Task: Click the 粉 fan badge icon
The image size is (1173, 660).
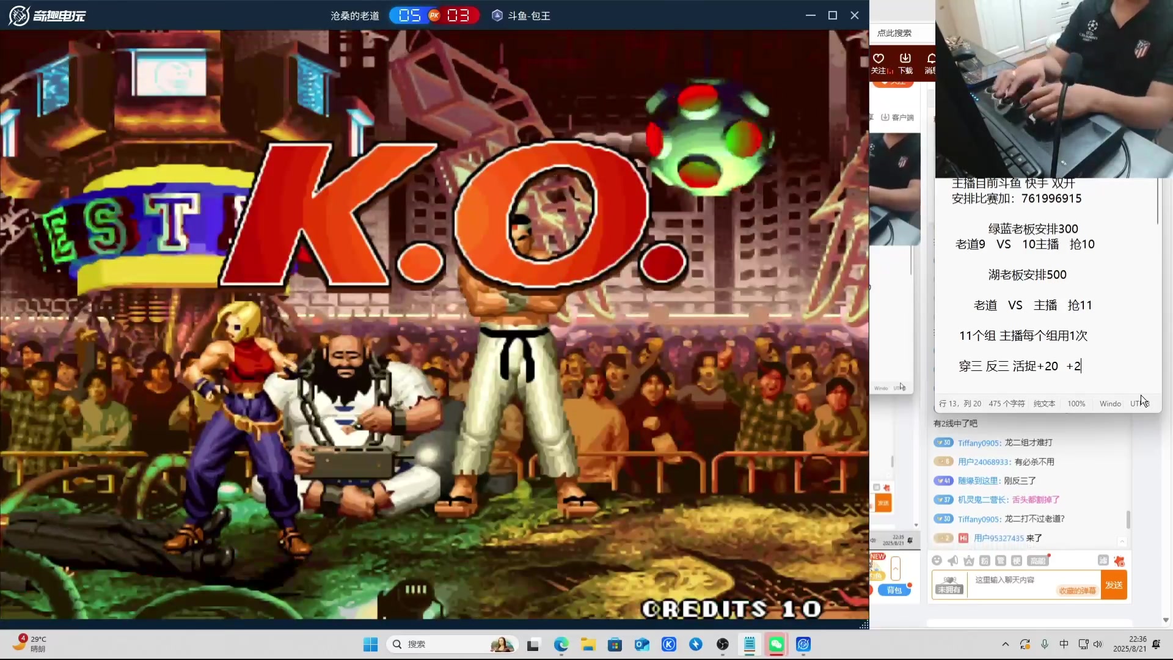Action: [x=984, y=560]
